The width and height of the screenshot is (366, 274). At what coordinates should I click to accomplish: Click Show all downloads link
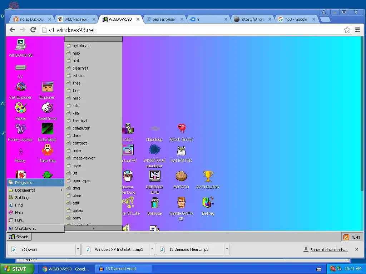pos(329,250)
